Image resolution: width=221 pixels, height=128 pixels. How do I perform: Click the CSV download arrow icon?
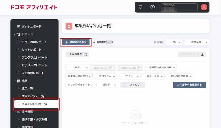202,55
